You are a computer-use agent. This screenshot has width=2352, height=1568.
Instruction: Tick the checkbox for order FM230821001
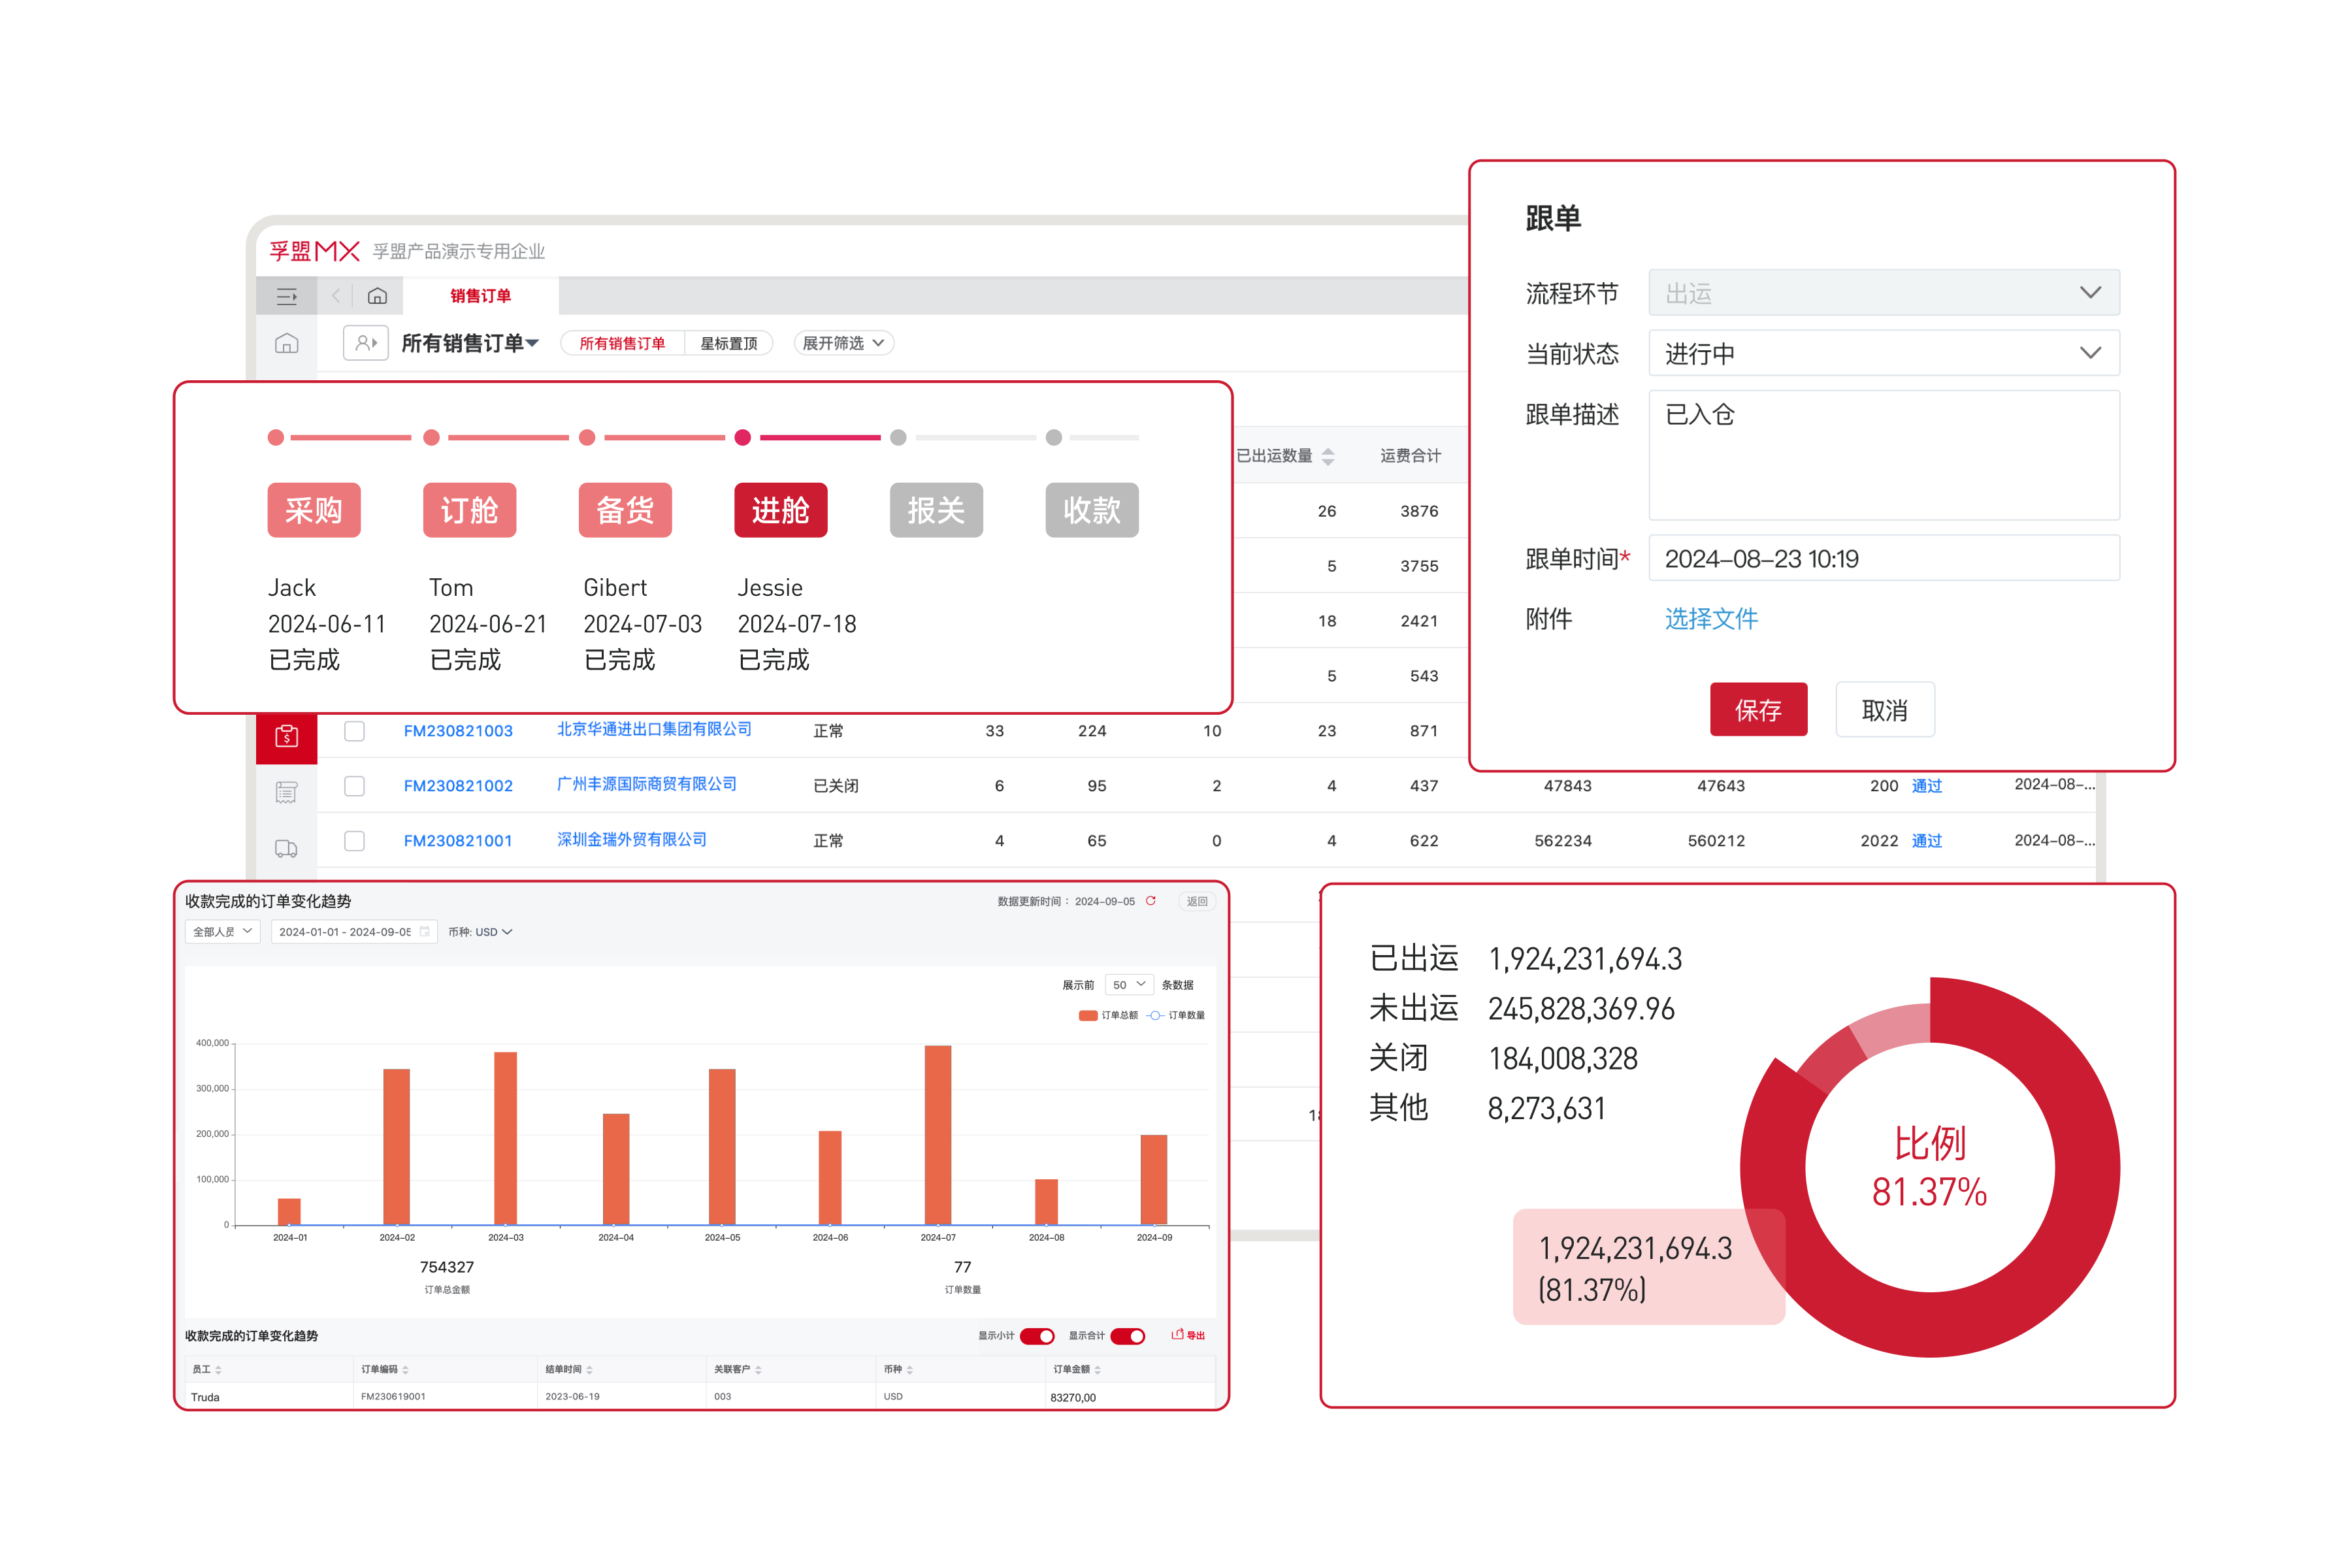pos(354,841)
